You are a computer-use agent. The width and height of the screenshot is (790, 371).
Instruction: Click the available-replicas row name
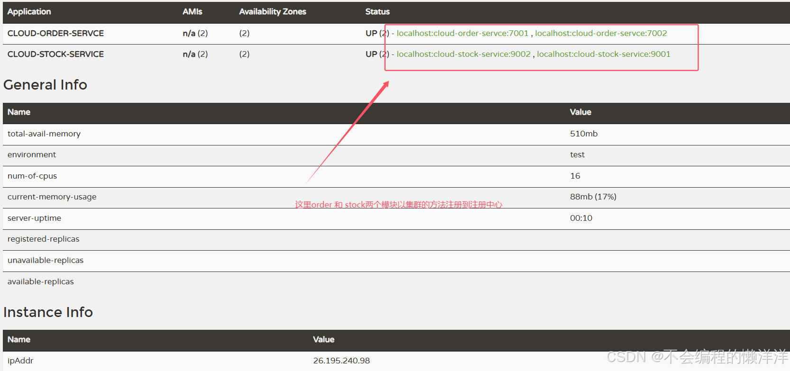[41, 282]
